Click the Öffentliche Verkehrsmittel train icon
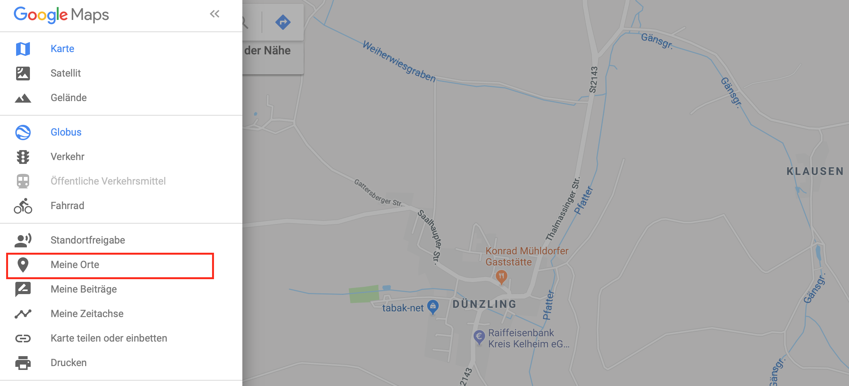This screenshot has height=386, width=849. 23,181
